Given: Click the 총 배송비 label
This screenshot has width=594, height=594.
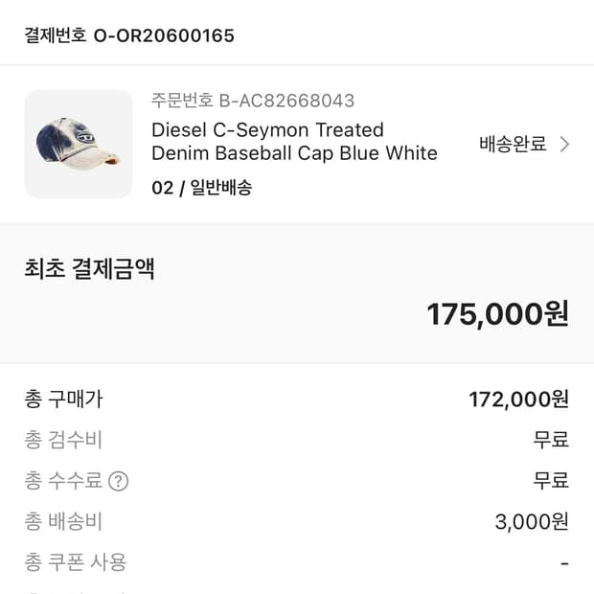Looking at the screenshot, I should (63, 521).
